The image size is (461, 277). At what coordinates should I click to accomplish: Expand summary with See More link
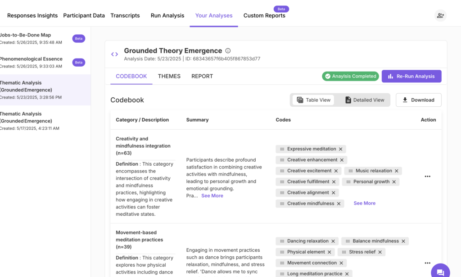[x=212, y=196]
